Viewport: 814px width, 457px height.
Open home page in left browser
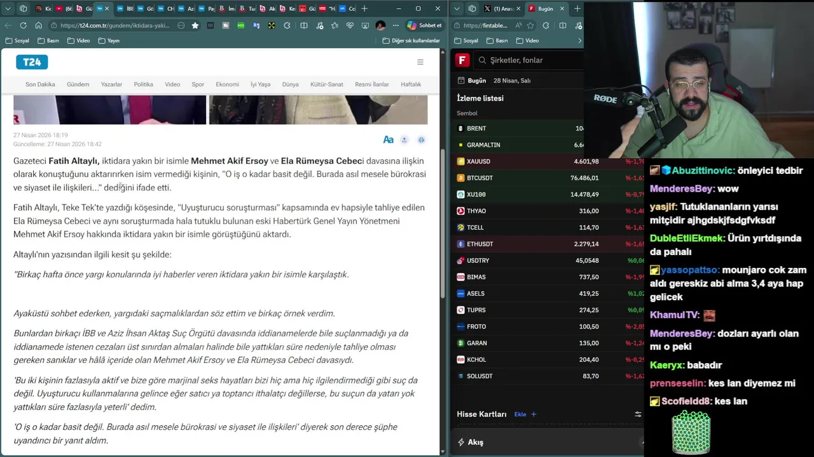tap(38, 25)
